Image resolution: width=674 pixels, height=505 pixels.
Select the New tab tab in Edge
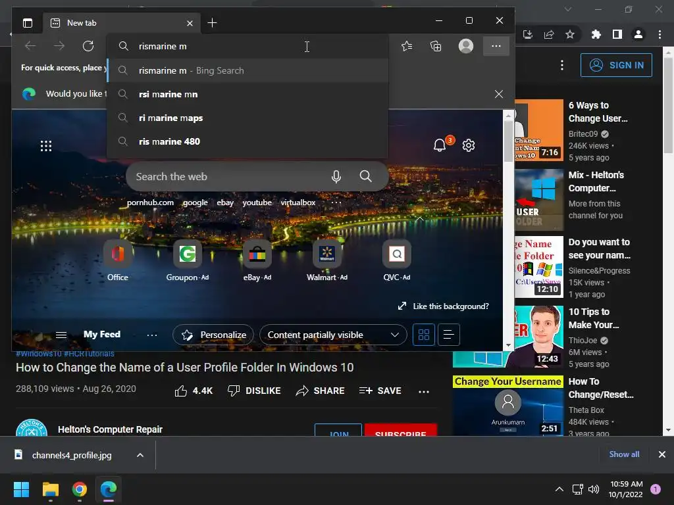pyautogui.click(x=120, y=23)
